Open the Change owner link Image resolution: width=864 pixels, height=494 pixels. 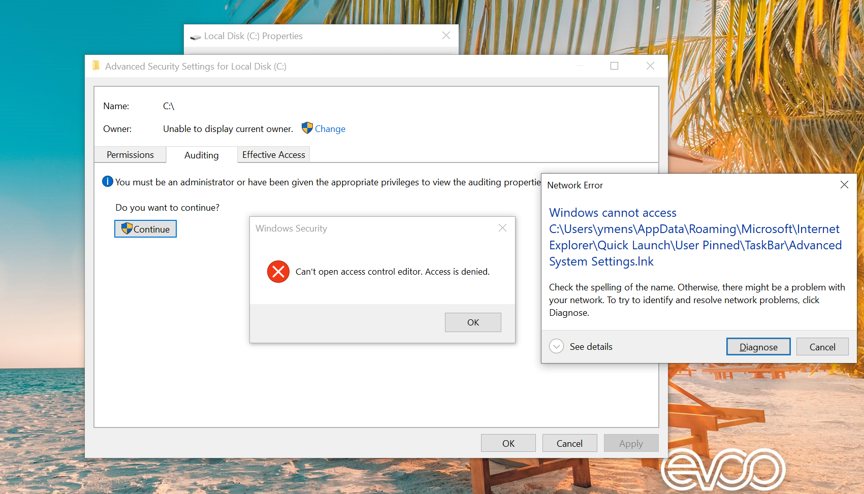[x=330, y=128]
